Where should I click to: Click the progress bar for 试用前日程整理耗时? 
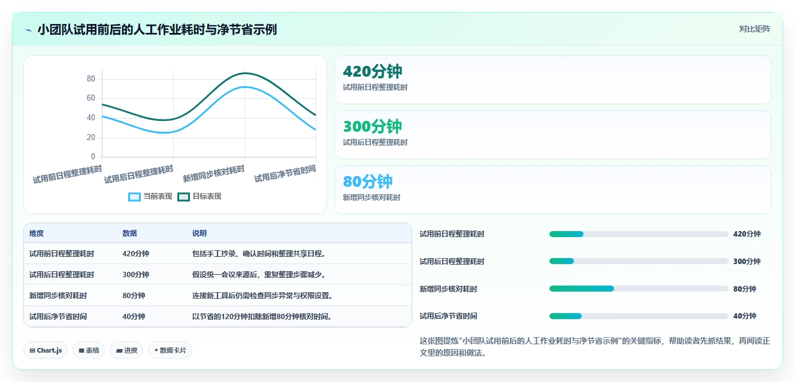coord(639,234)
